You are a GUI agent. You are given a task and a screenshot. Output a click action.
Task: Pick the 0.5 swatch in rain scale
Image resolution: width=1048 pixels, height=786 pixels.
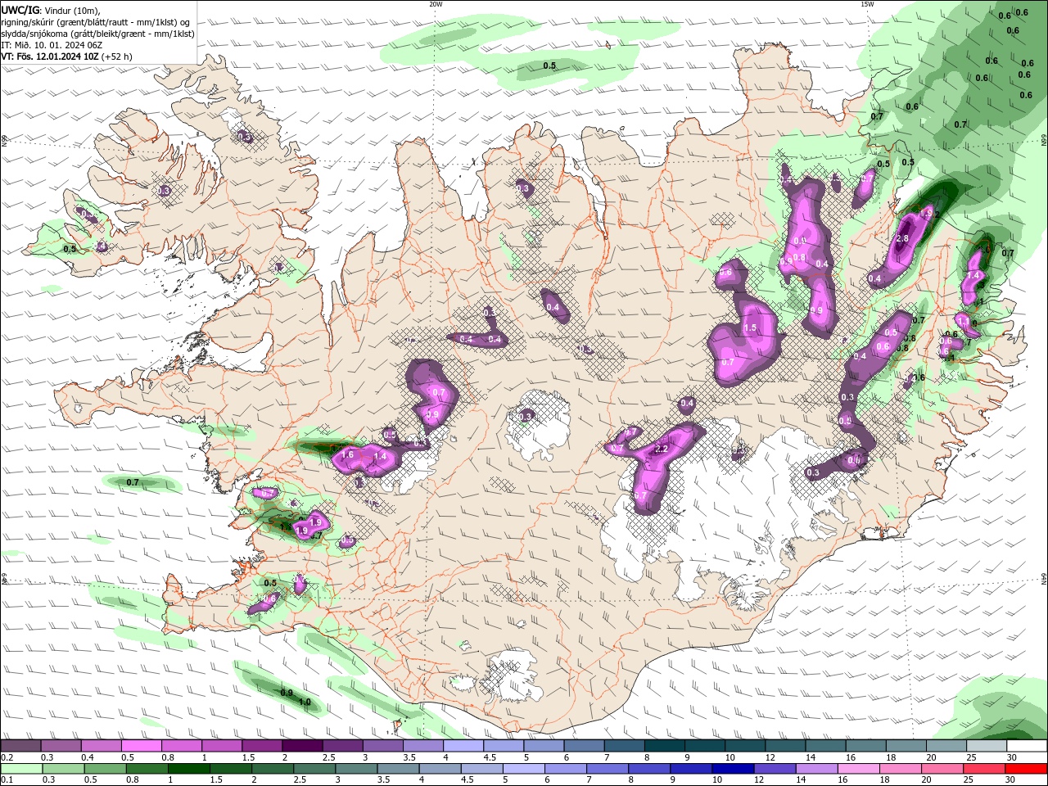click(x=105, y=769)
